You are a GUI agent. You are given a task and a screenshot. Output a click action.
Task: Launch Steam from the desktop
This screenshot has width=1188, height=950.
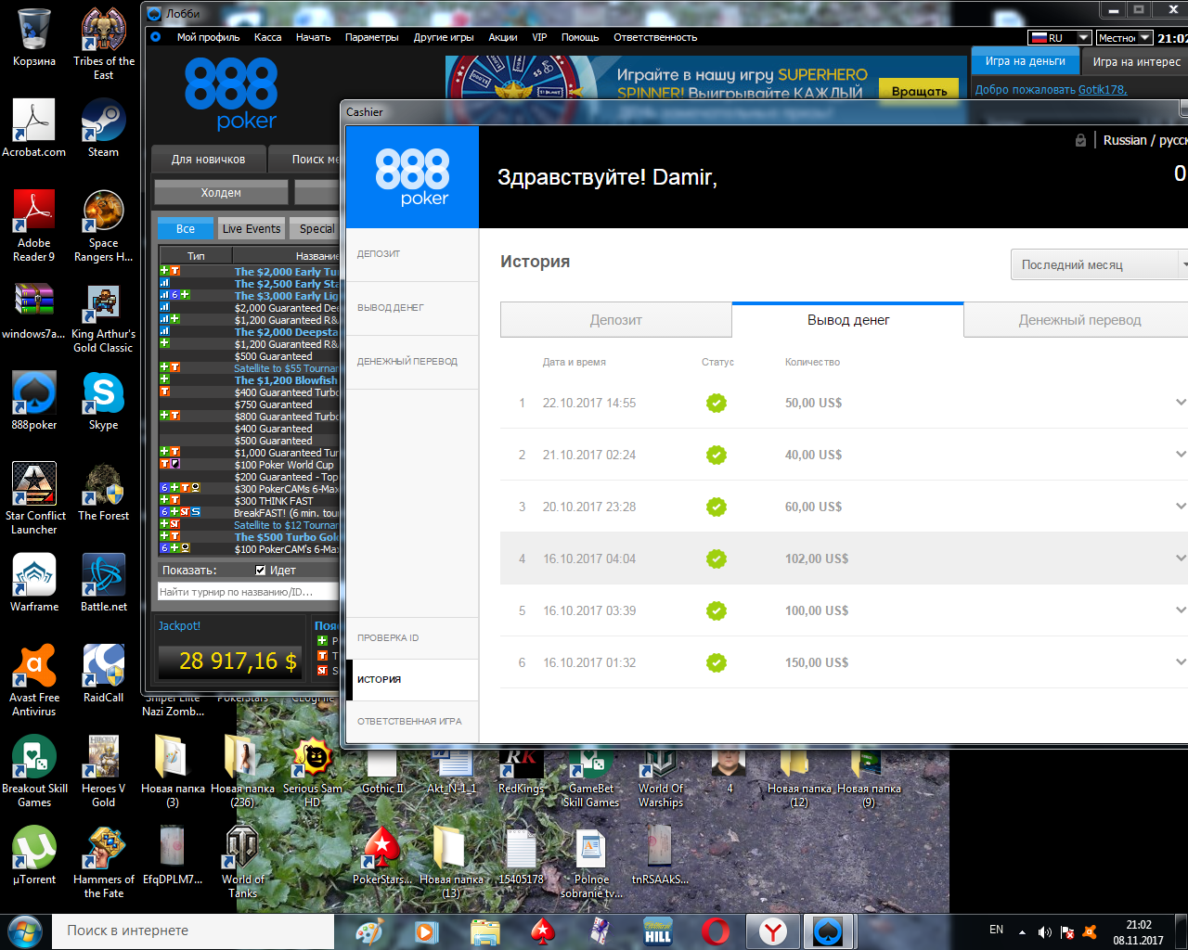coord(104,127)
